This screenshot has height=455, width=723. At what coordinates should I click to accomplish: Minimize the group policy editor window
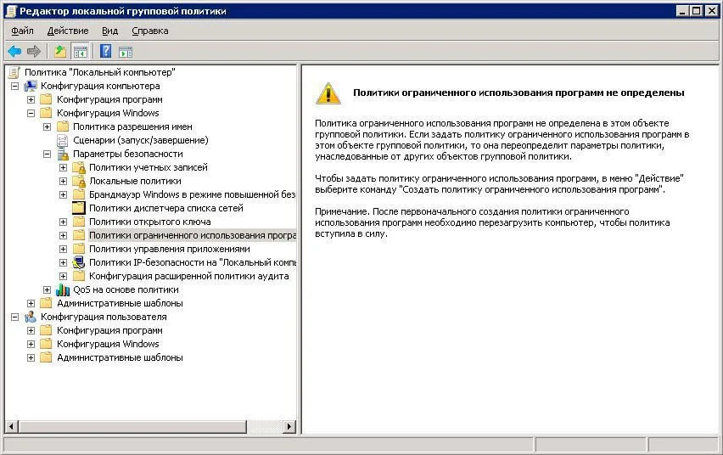click(683, 11)
